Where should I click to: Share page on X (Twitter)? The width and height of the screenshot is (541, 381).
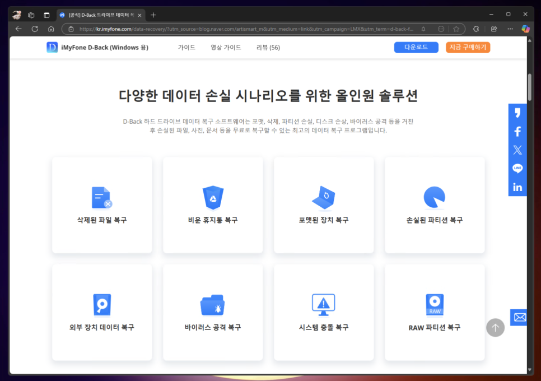pyautogui.click(x=517, y=150)
